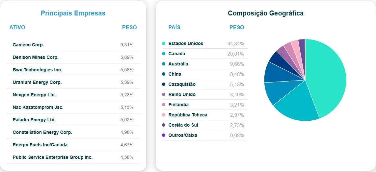Click the Estados Unidos legend color dot
The height and width of the screenshot is (172, 376).
pos(164,43)
